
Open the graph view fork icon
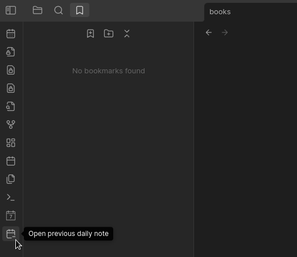(11, 125)
